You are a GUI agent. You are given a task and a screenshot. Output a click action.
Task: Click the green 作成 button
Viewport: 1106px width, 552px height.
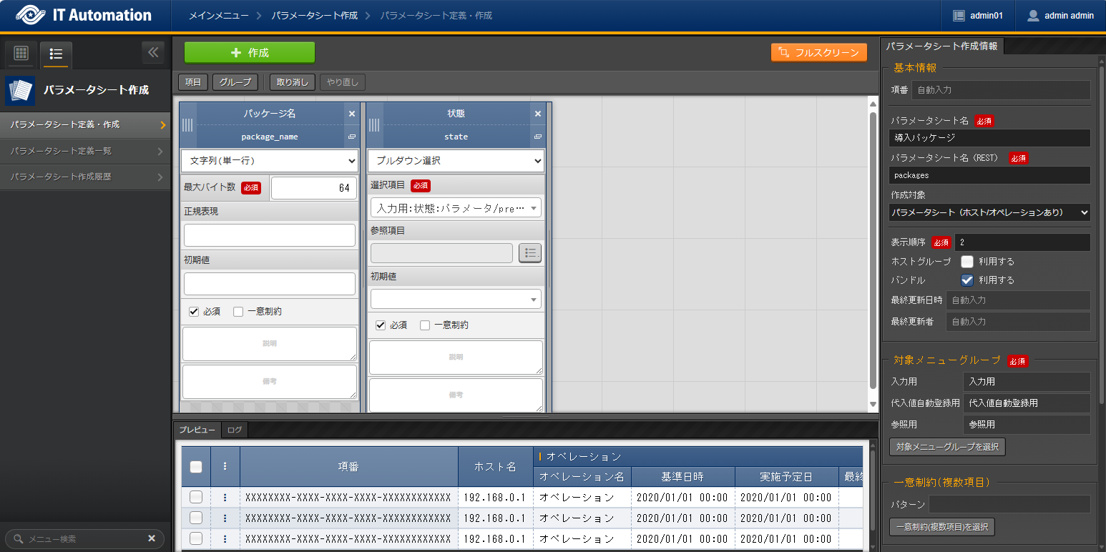pyautogui.click(x=249, y=53)
